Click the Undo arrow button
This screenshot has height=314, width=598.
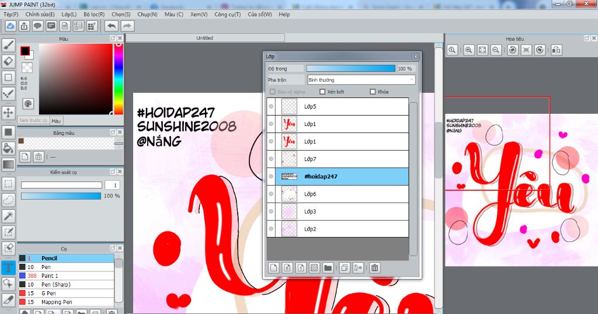(112, 26)
